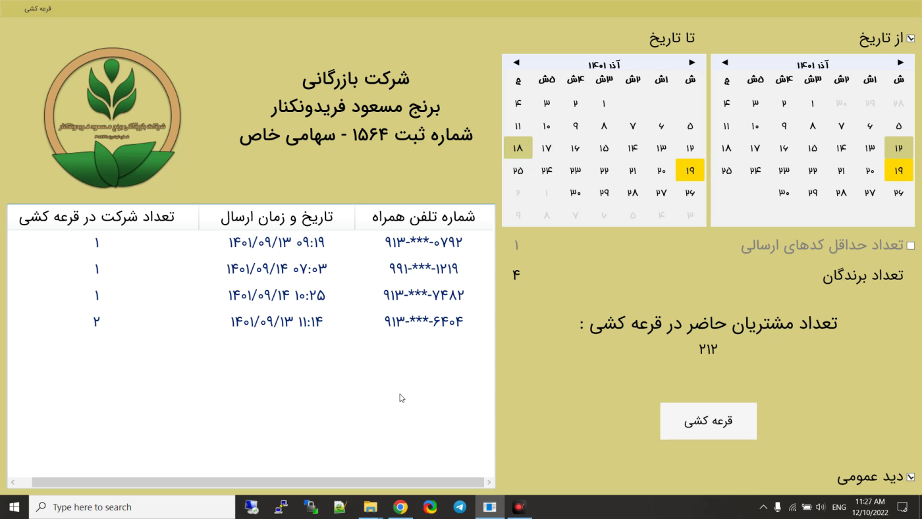Select day ۱۹ in the 'تا تاریخ' calendar
The height and width of the screenshot is (519, 922).
(x=690, y=171)
